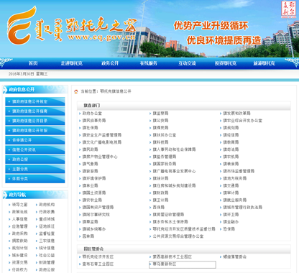
Task: Open the 旗国土资源局 department link
Action: (x=94, y=193)
